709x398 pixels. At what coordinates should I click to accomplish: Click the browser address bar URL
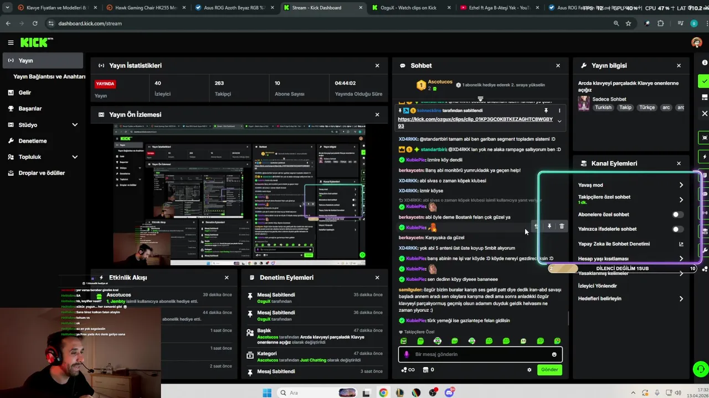(90, 23)
